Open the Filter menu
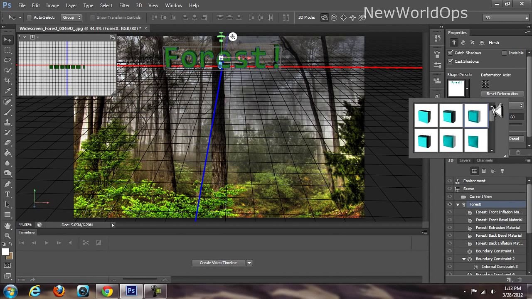 pyautogui.click(x=124, y=5)
